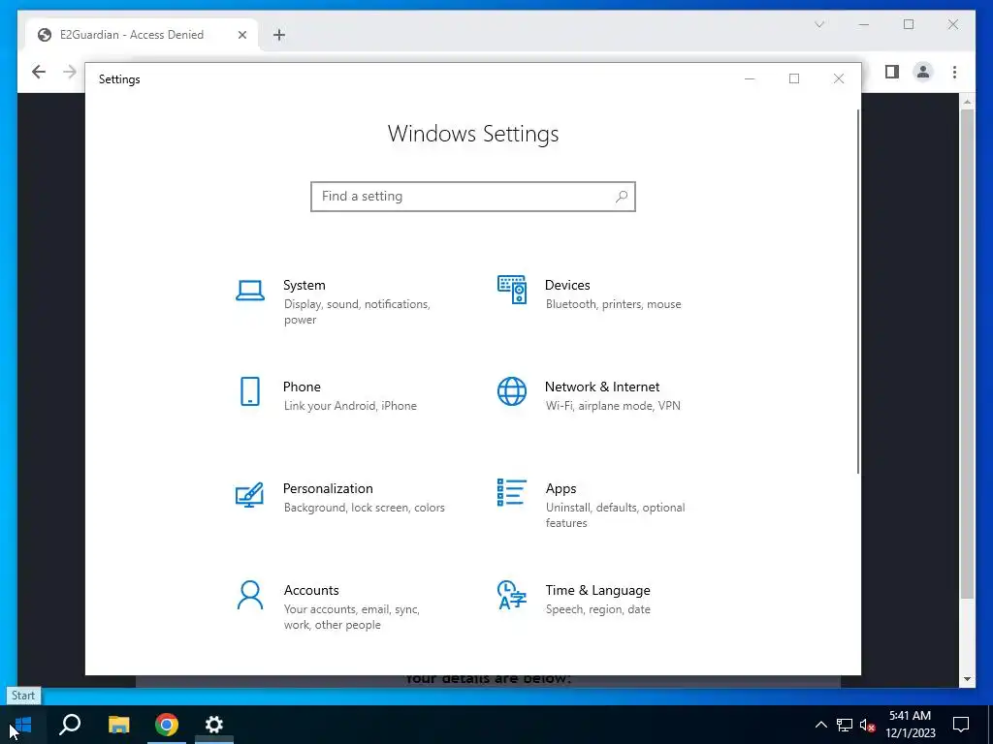
Task: Open a new Chrome tab
Action: [x=279, y=35]
